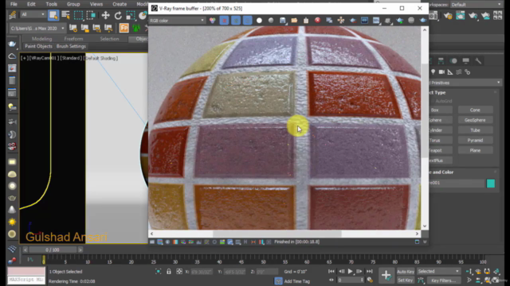Image resolution: width=510 pixels, height=286 pixels.
Task: Create a Tube primitive
Action: click(475, 130)
